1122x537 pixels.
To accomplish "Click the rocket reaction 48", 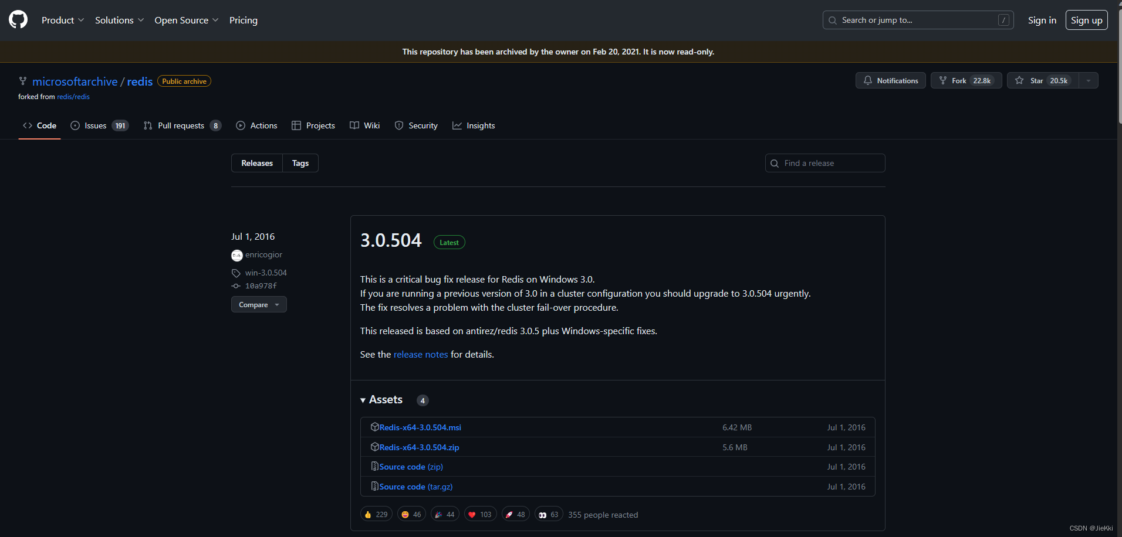I will coord(516,514).
